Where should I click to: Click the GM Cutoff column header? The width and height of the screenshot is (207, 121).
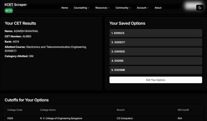[x=183, y=110]
